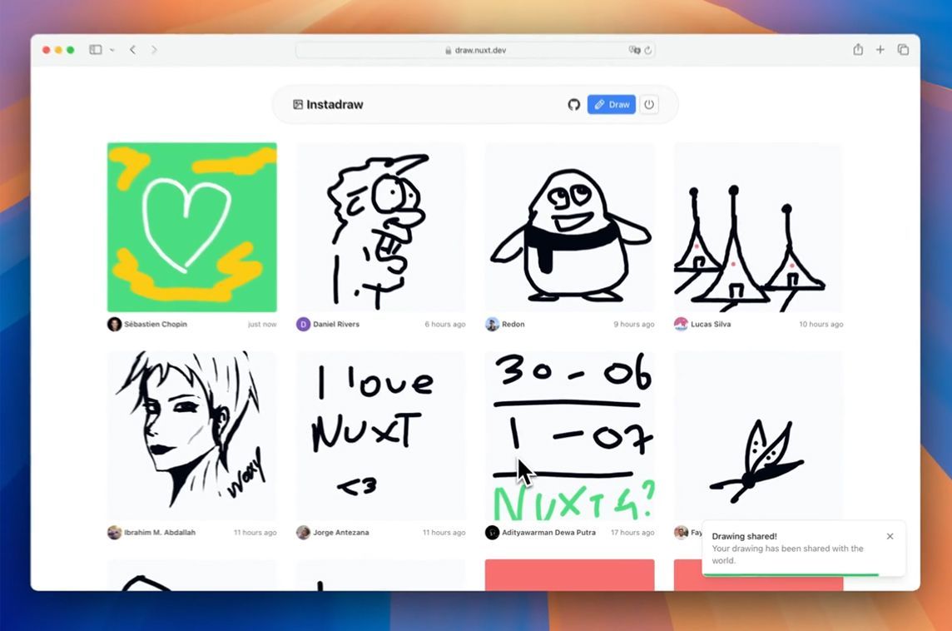This screenshot has width=952, height=631.
Task: Click the '17 hours ago' timestamp
Action: (x=632, y=533)
